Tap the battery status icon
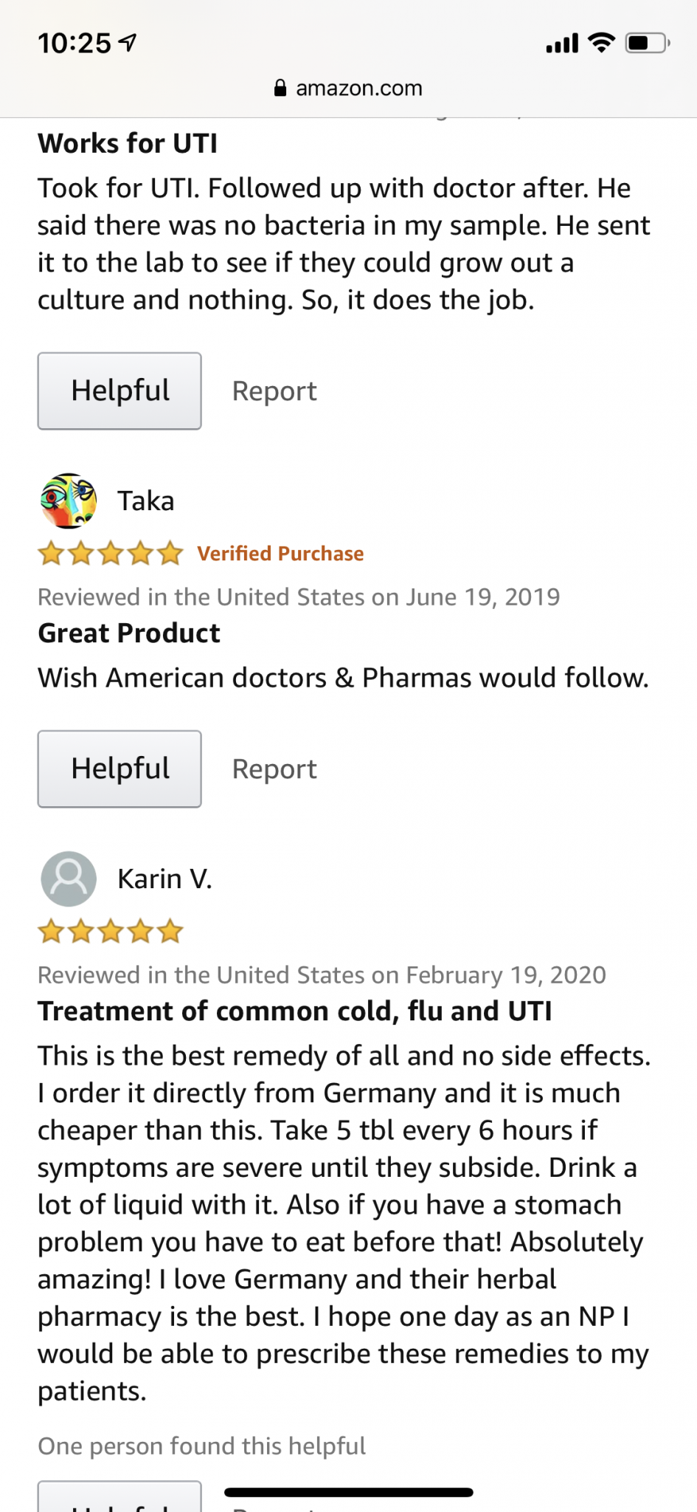697x1512 pixels. click(x=647, y=44)
